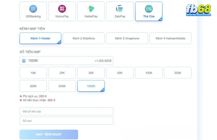Select the 20K amount
Screen dimensions: 217x140
tap(62, 73)
